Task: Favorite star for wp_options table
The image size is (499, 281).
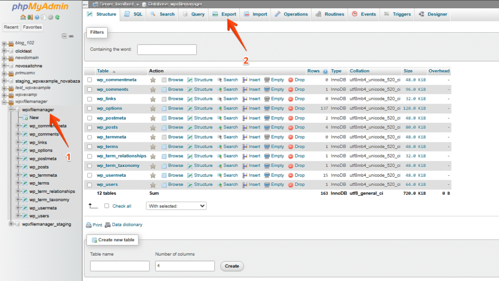Action: point(153,109)
